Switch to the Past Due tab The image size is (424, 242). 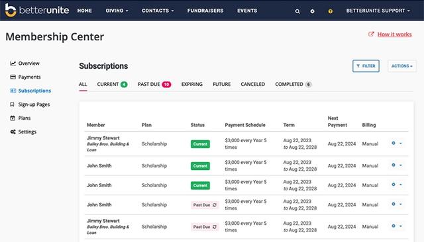[154, 84]
